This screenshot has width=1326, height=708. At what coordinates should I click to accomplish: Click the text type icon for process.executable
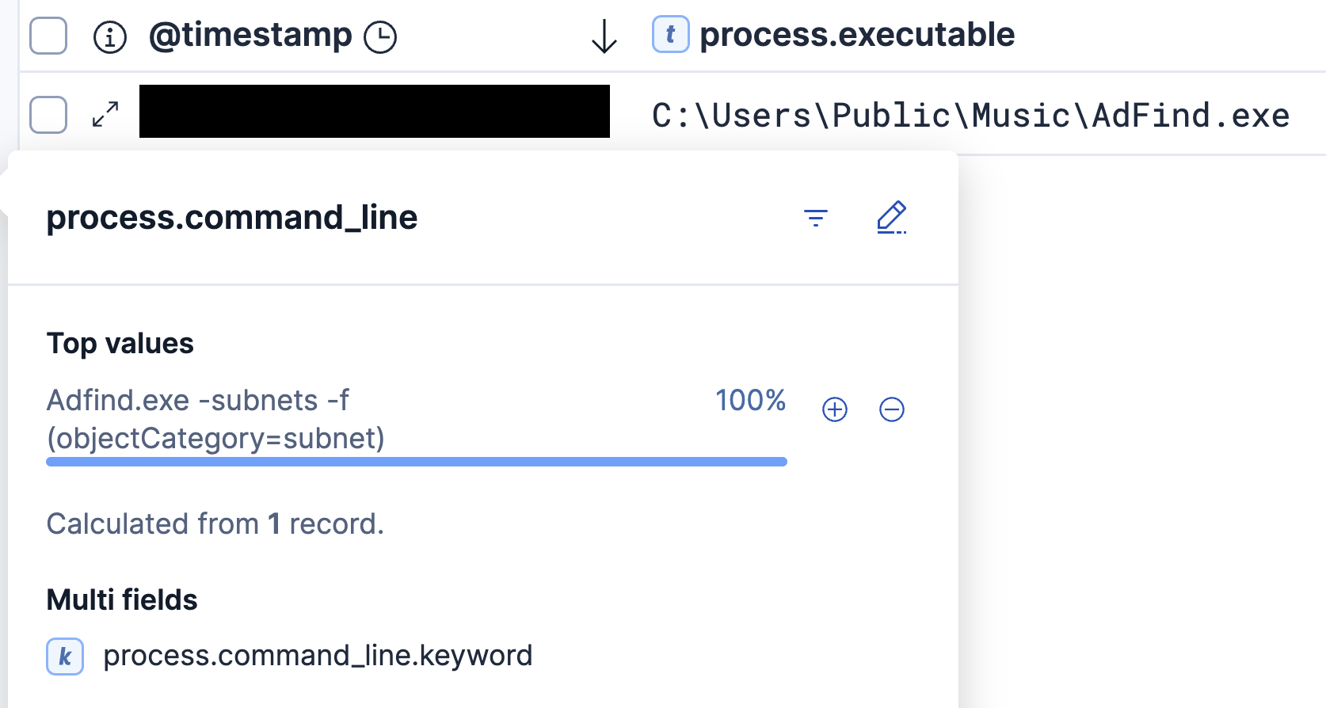670,35
